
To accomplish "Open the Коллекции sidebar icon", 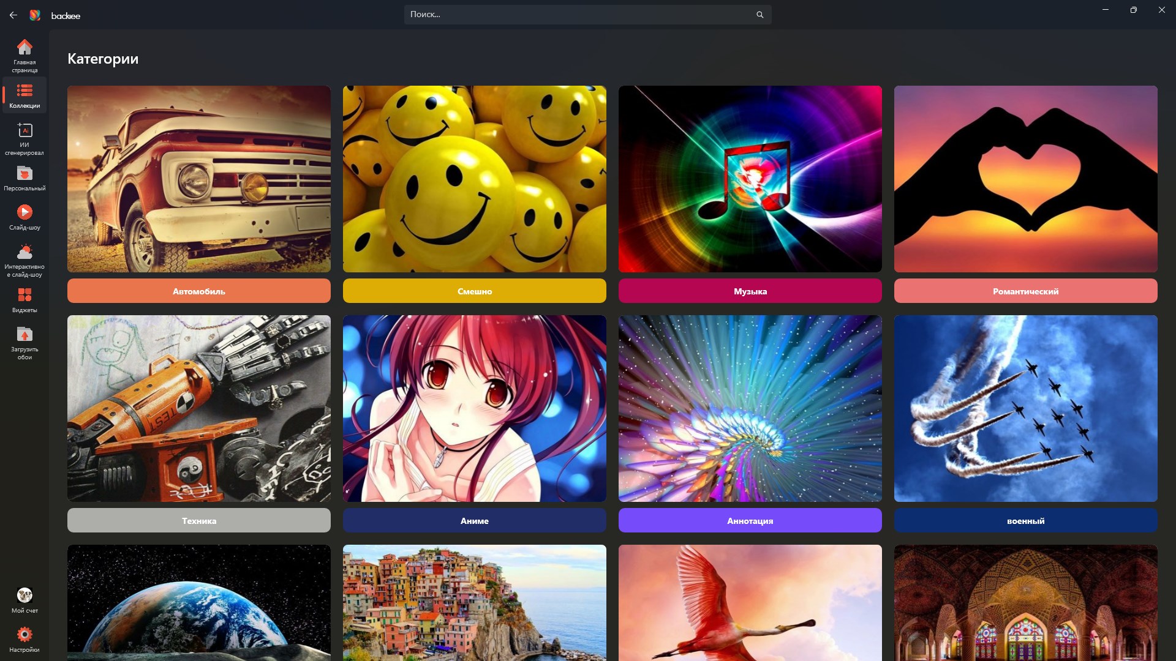I will tap(24, 91).
